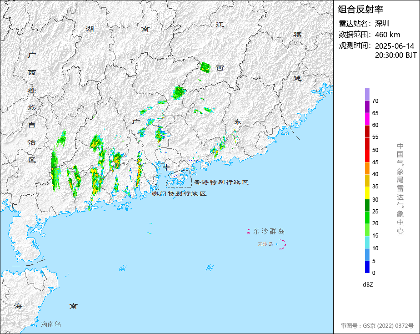420x334 pixels.
Task: Click the large green echo near 西 label
Action: 205,67
